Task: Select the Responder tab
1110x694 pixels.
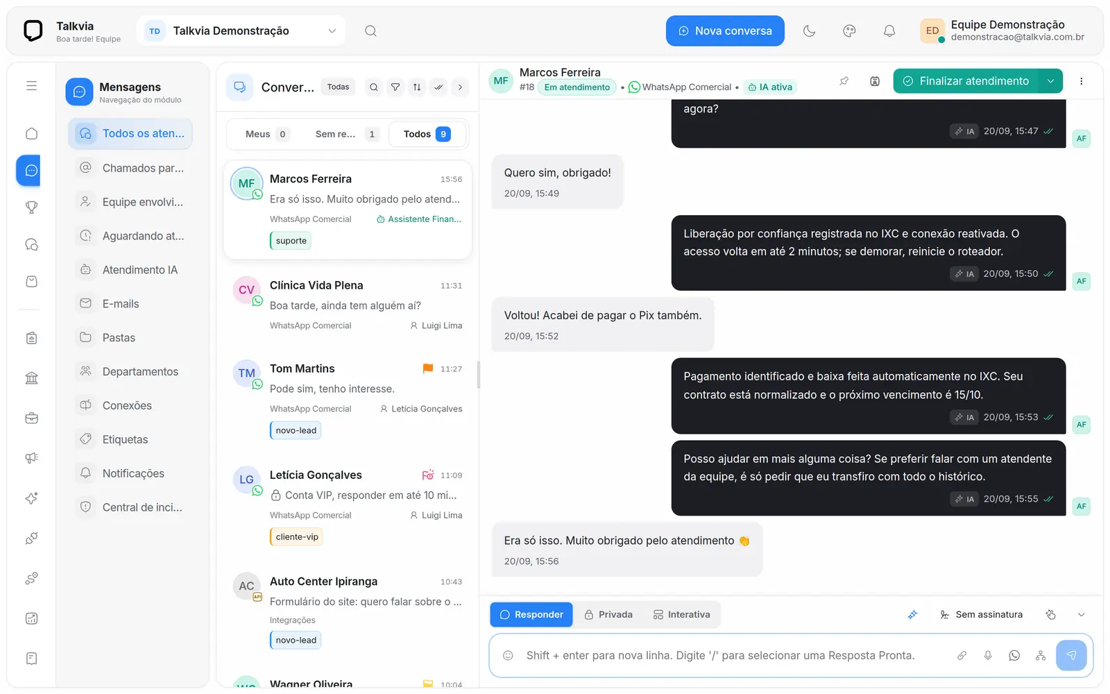Action: pyautogui.click(x=531, y=614)
